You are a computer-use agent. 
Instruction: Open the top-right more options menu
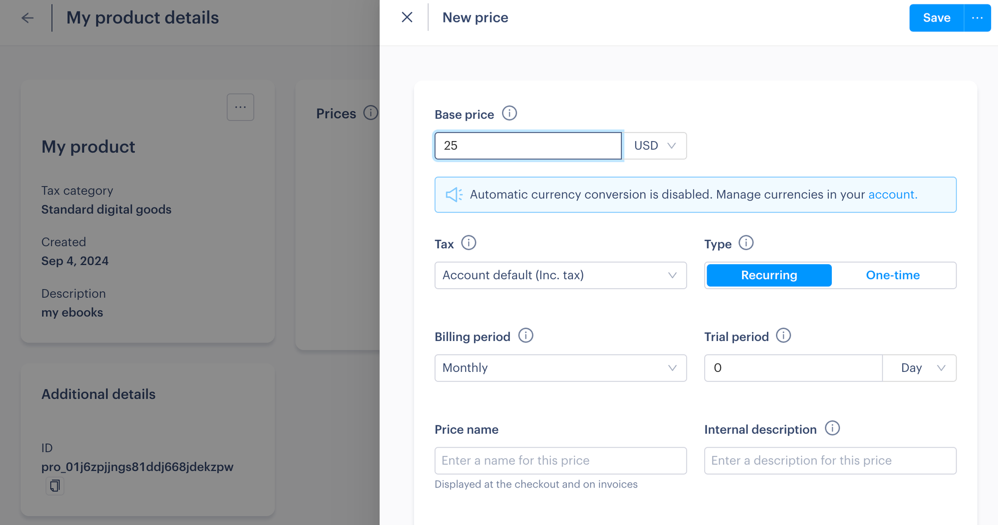(x=977, y=17)
